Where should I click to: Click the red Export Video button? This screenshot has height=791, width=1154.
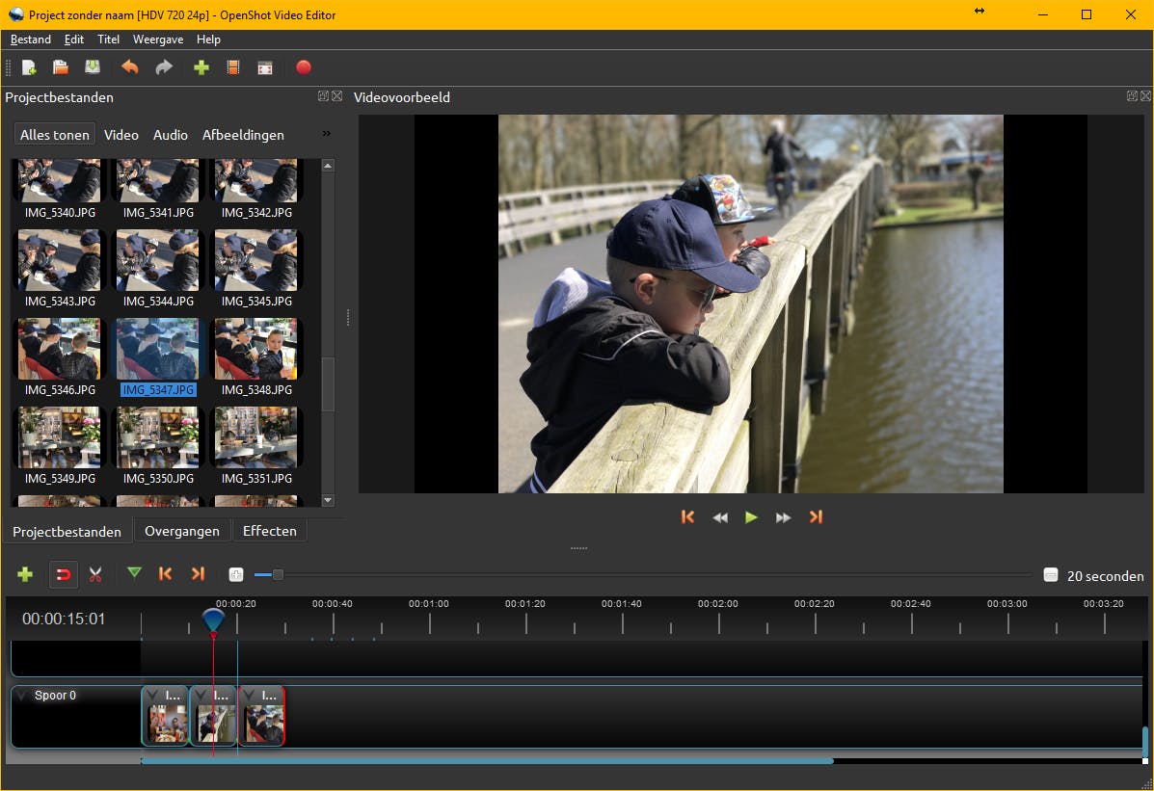pos(303,67)
